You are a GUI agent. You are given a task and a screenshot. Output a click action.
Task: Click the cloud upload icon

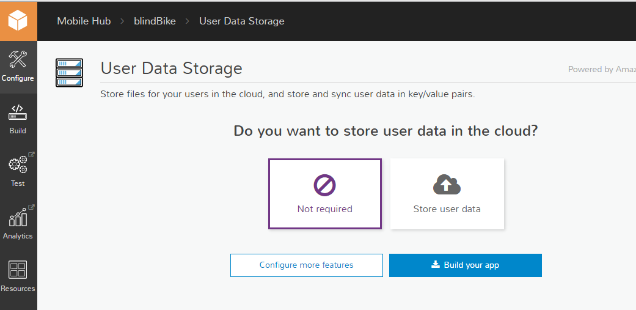coord(447,184)
